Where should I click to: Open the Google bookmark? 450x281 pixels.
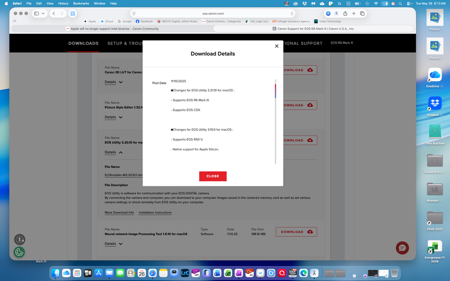pyautogui.click(x=124, y=21)
